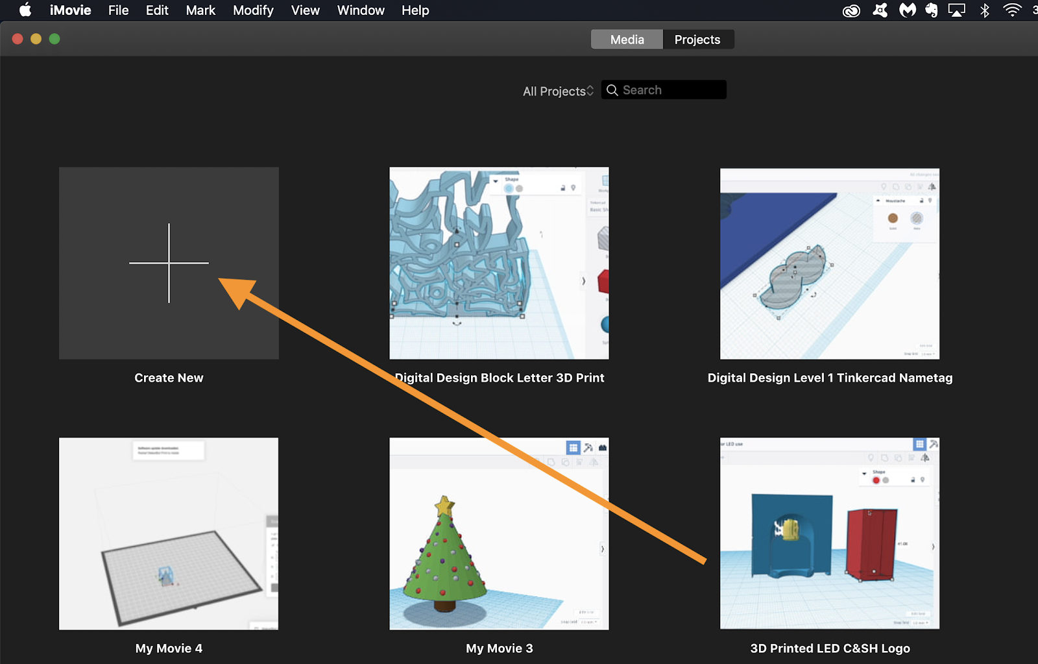The width and height of the screenshot is (1038, 664).
Task: Click the Create New label
Action: click(169, 378)
